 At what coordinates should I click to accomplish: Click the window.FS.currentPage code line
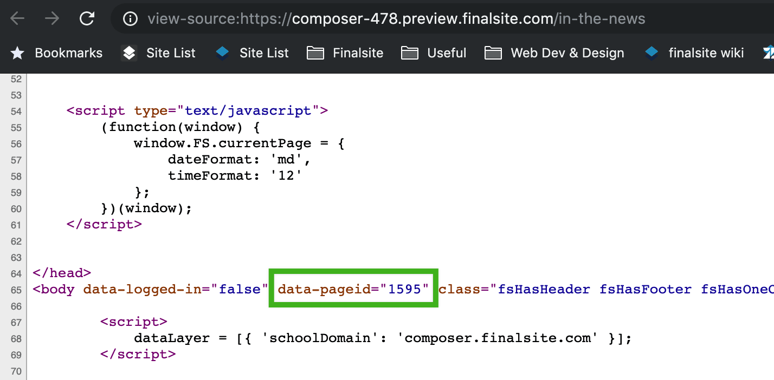[x=239, y=143]
